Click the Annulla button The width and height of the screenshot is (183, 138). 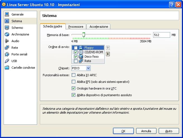tap(146, 131)
